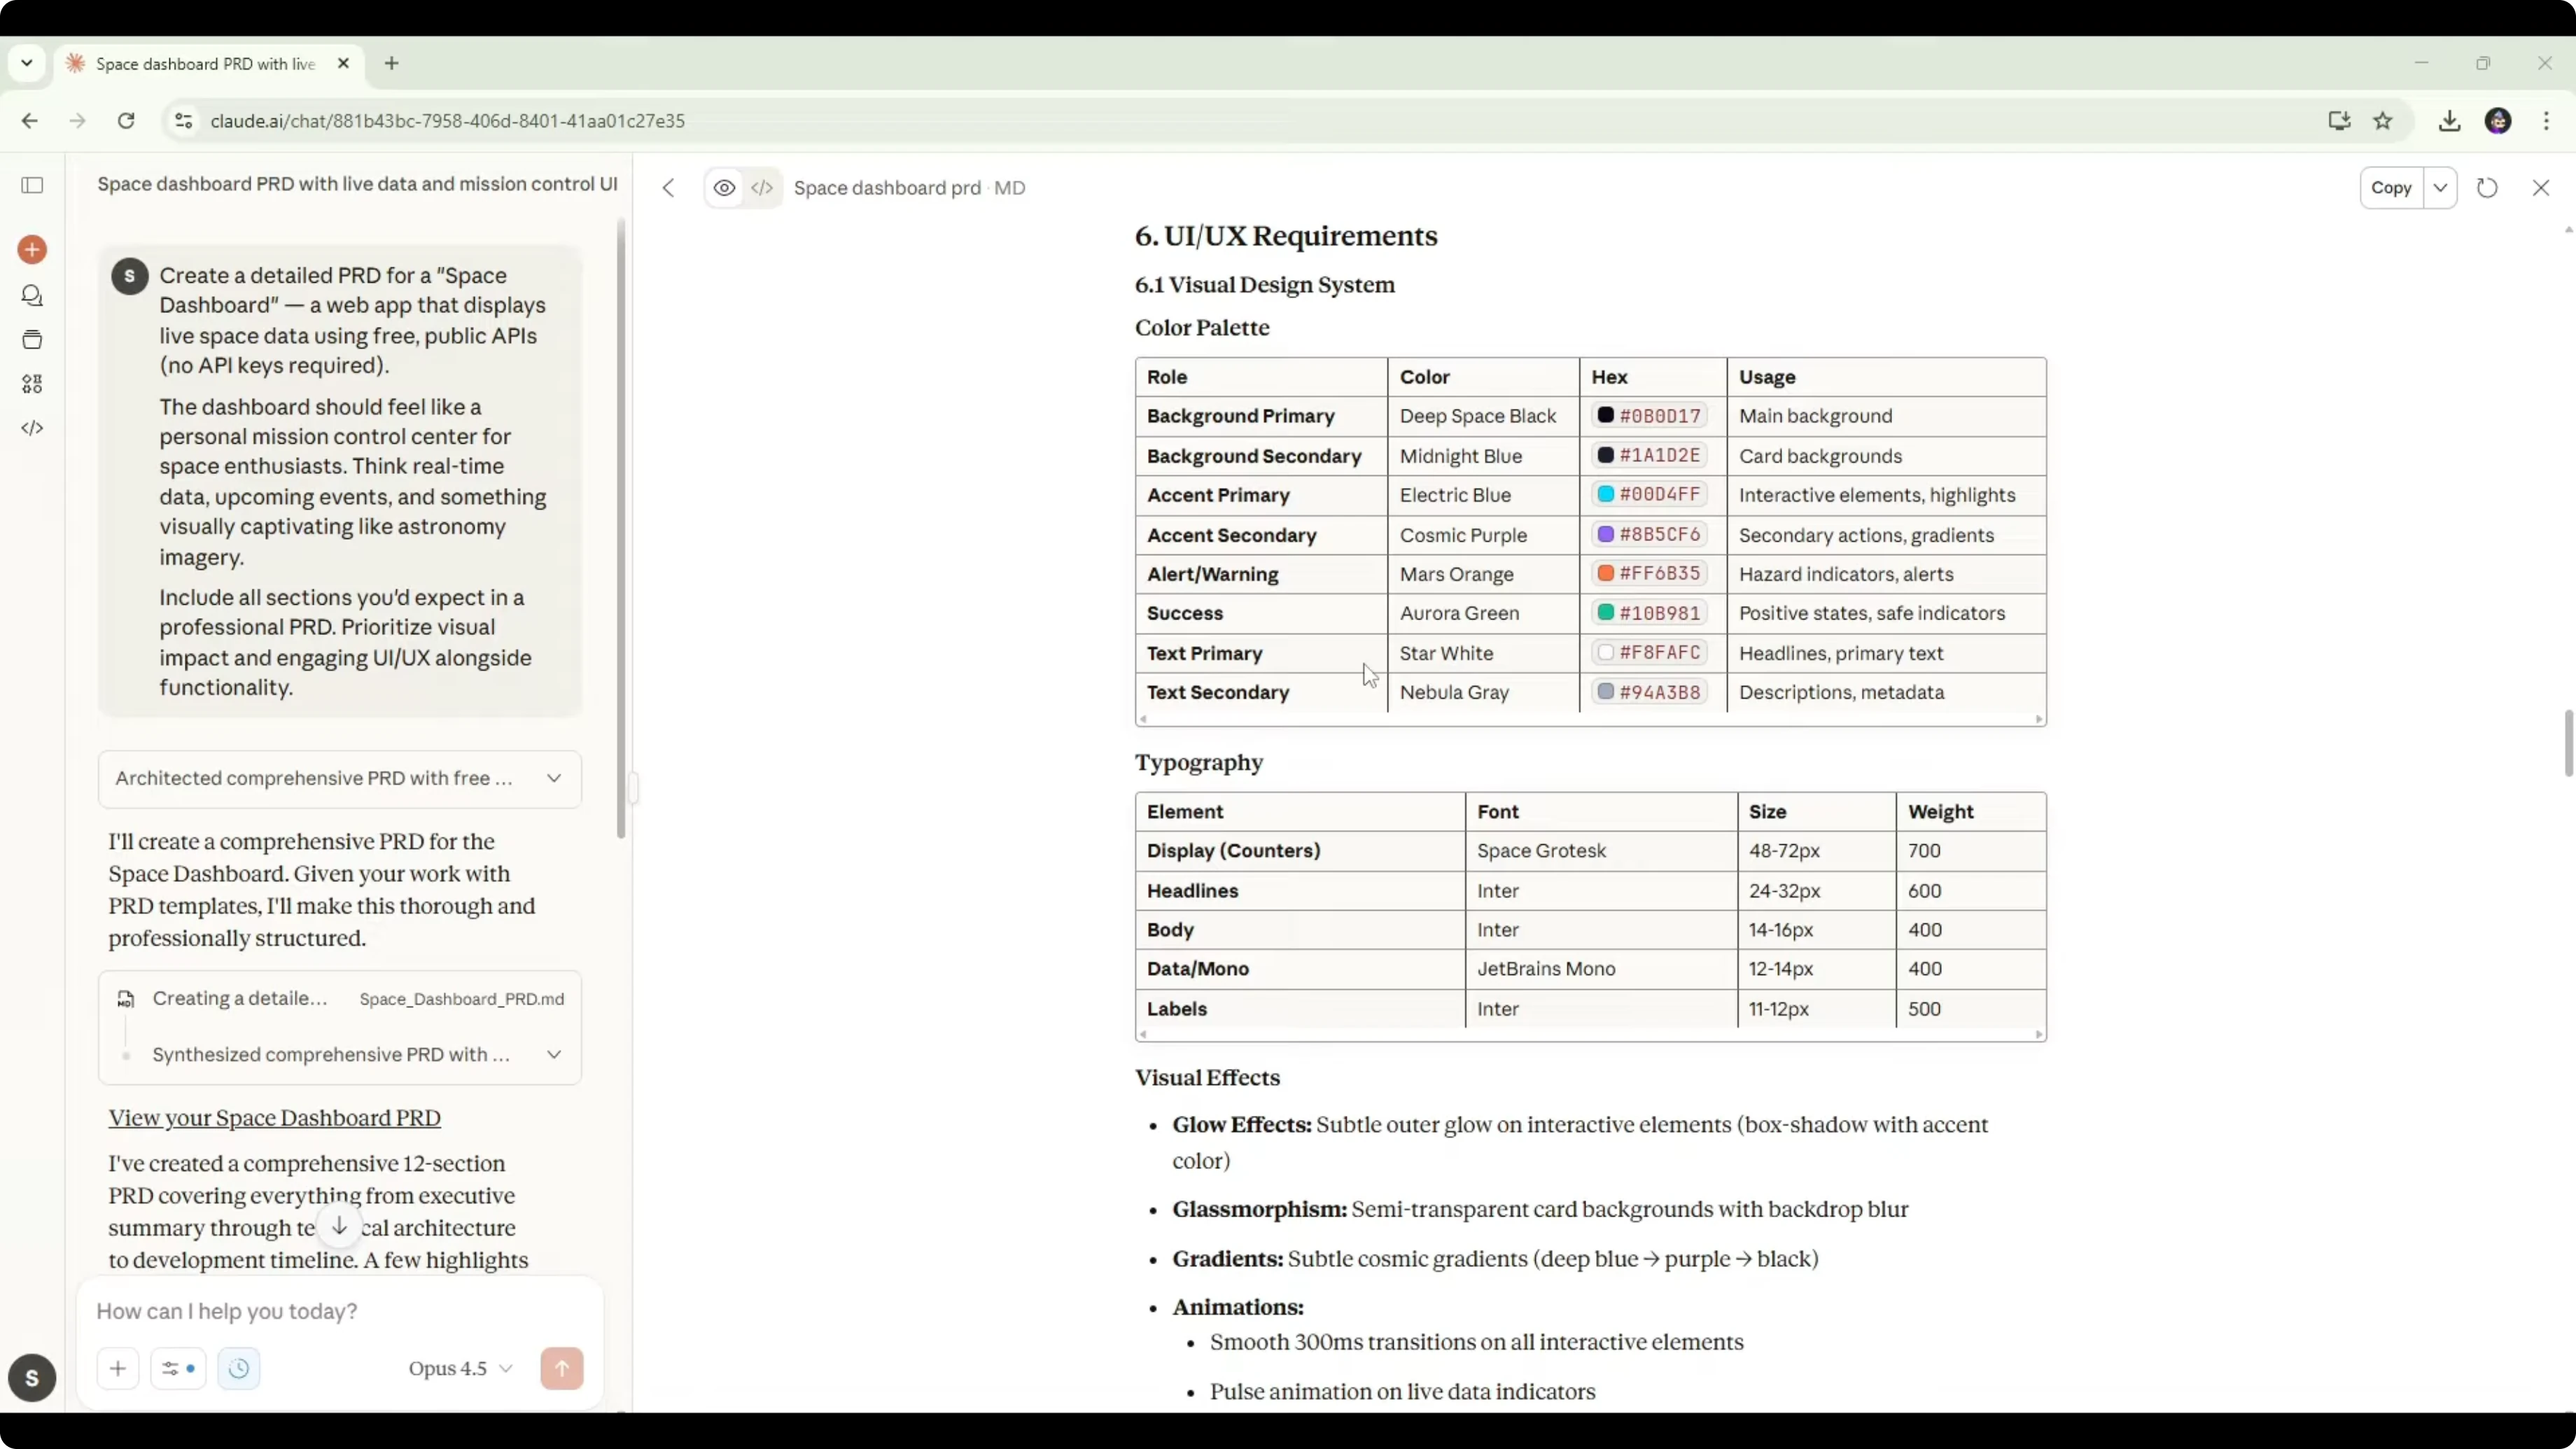The width and height of the screenshot is (2576, 1449).
Task: Click the Electric Blue #00D4FF color swatch
Action: pyautogui.click(x=1605, y=494)
